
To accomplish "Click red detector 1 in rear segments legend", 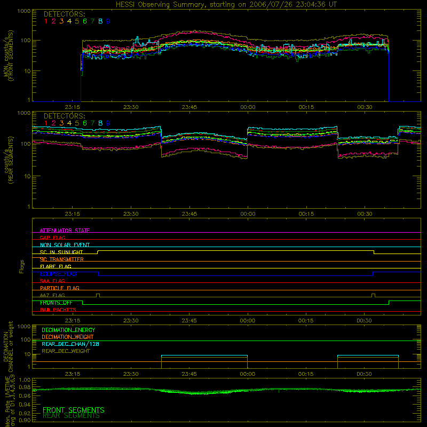I will pyautogui.click(x=46, y=123).
